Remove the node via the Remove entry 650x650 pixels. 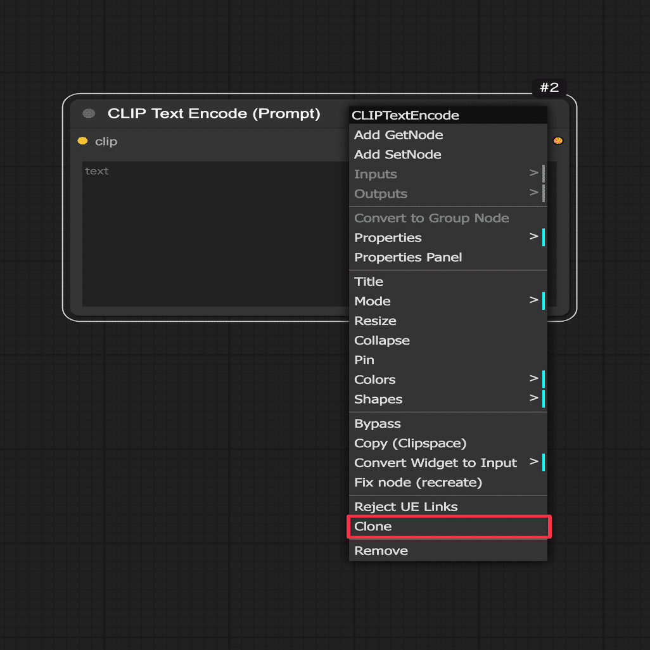click(448, 551)
